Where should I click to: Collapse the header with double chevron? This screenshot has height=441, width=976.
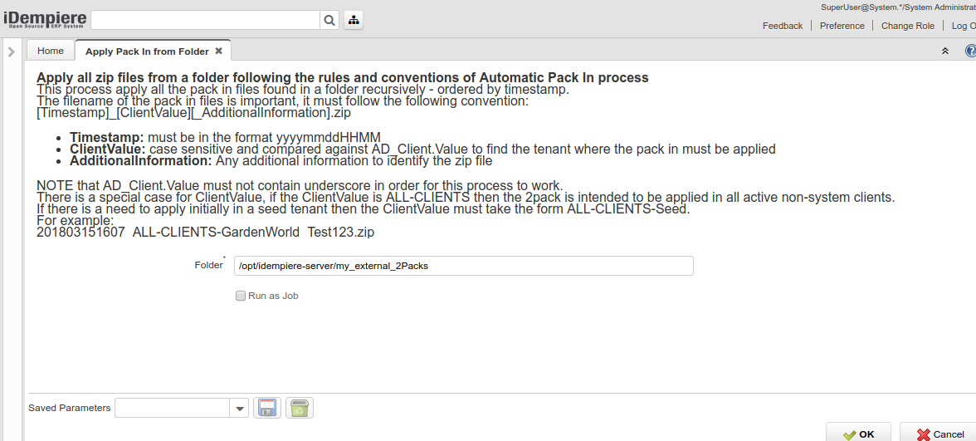pyautogui.click(x=944, y=51)
